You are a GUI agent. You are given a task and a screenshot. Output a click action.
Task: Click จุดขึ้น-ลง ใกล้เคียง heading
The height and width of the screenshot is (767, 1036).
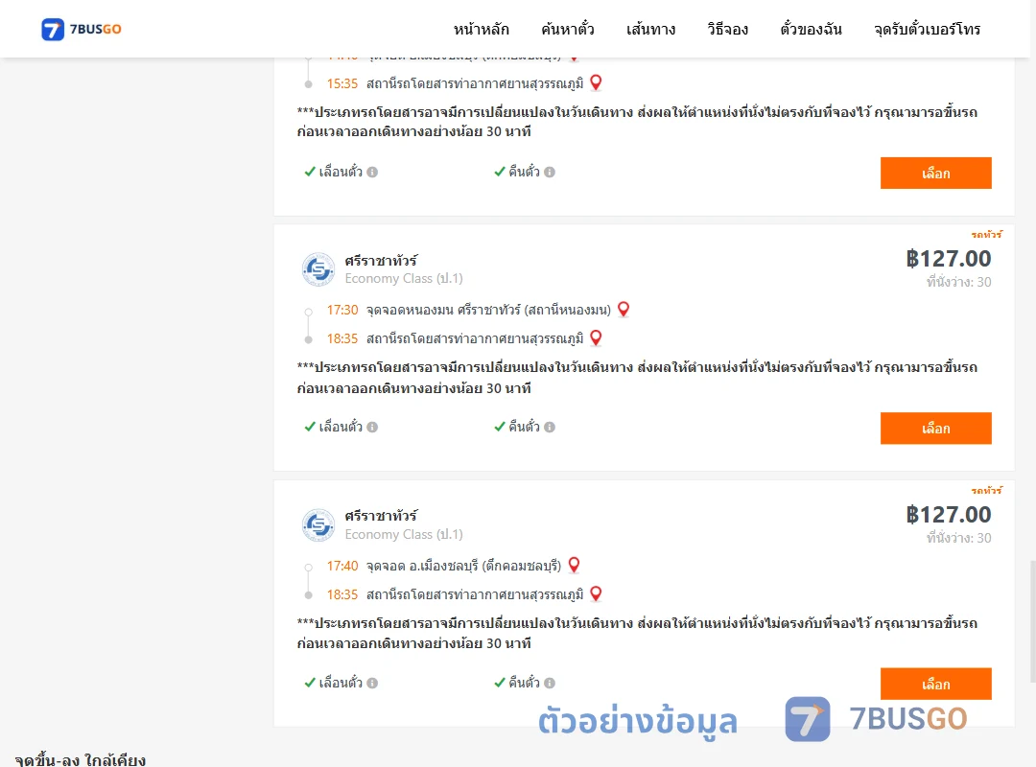point(80,759)
